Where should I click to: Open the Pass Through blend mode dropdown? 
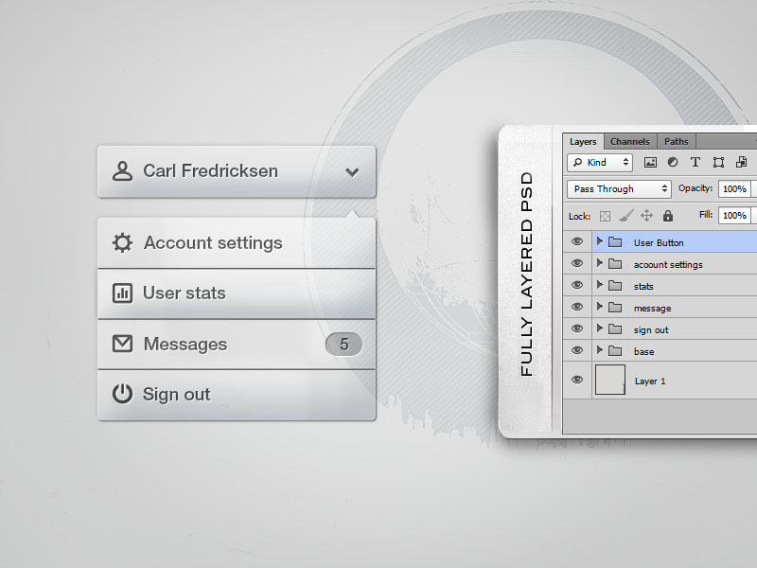pyautogui.click(x=619, y=188)
